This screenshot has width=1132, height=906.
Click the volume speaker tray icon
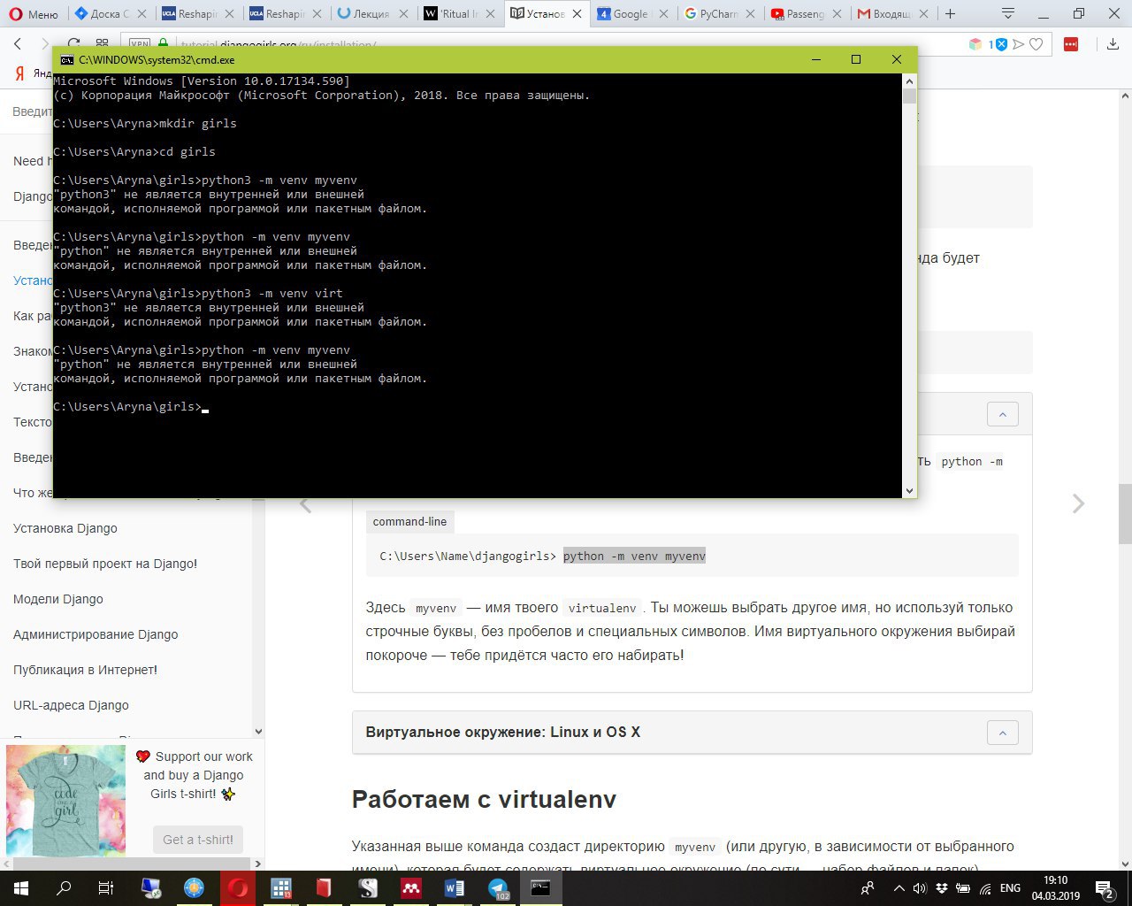click(x=920, y=888)
